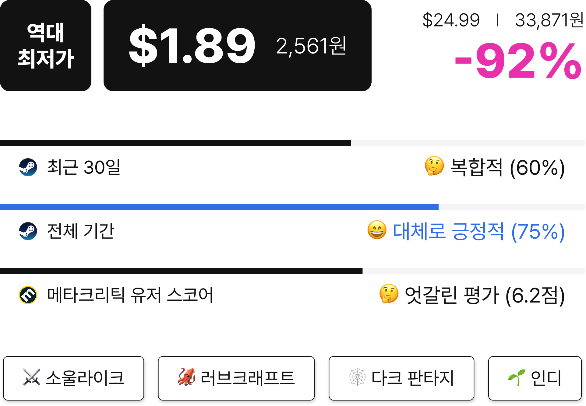This screenshot has height=406, width=586.
Task: Open the 인디 tag
Action: pos(535,378)
